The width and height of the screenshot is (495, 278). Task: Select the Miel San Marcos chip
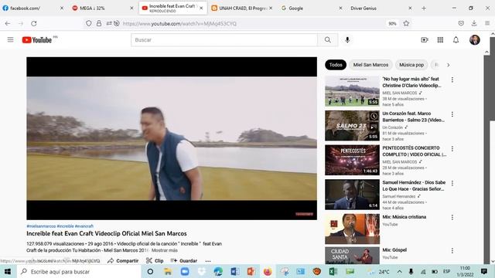click(x=370, y=65)
